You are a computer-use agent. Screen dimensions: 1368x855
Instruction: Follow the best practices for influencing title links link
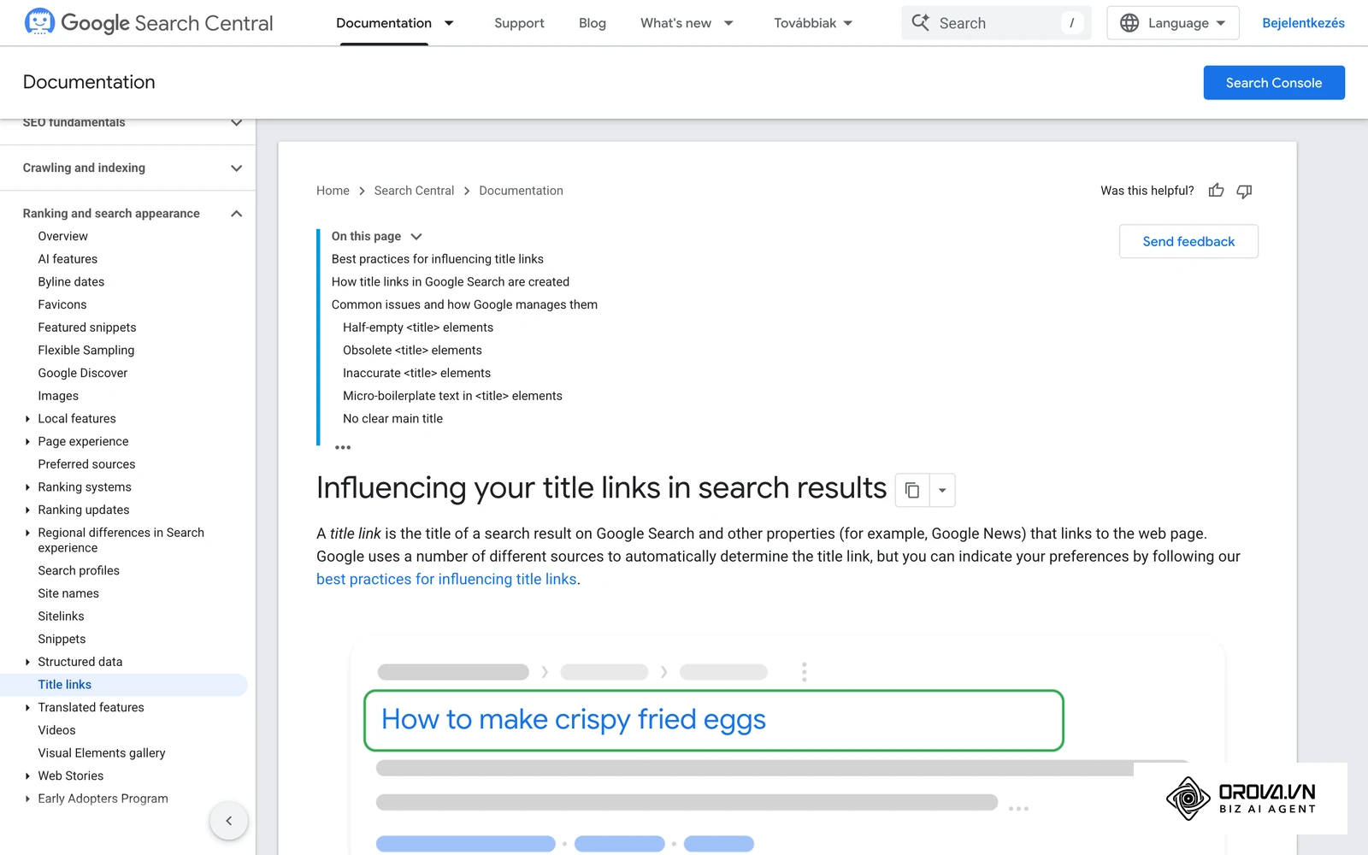point(446,579)
